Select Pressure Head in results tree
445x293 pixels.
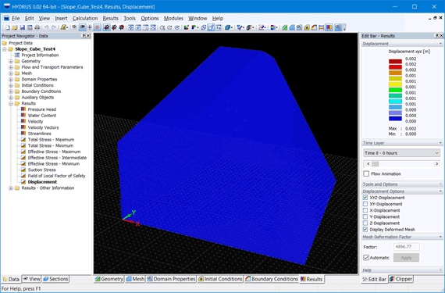point(41,109)
